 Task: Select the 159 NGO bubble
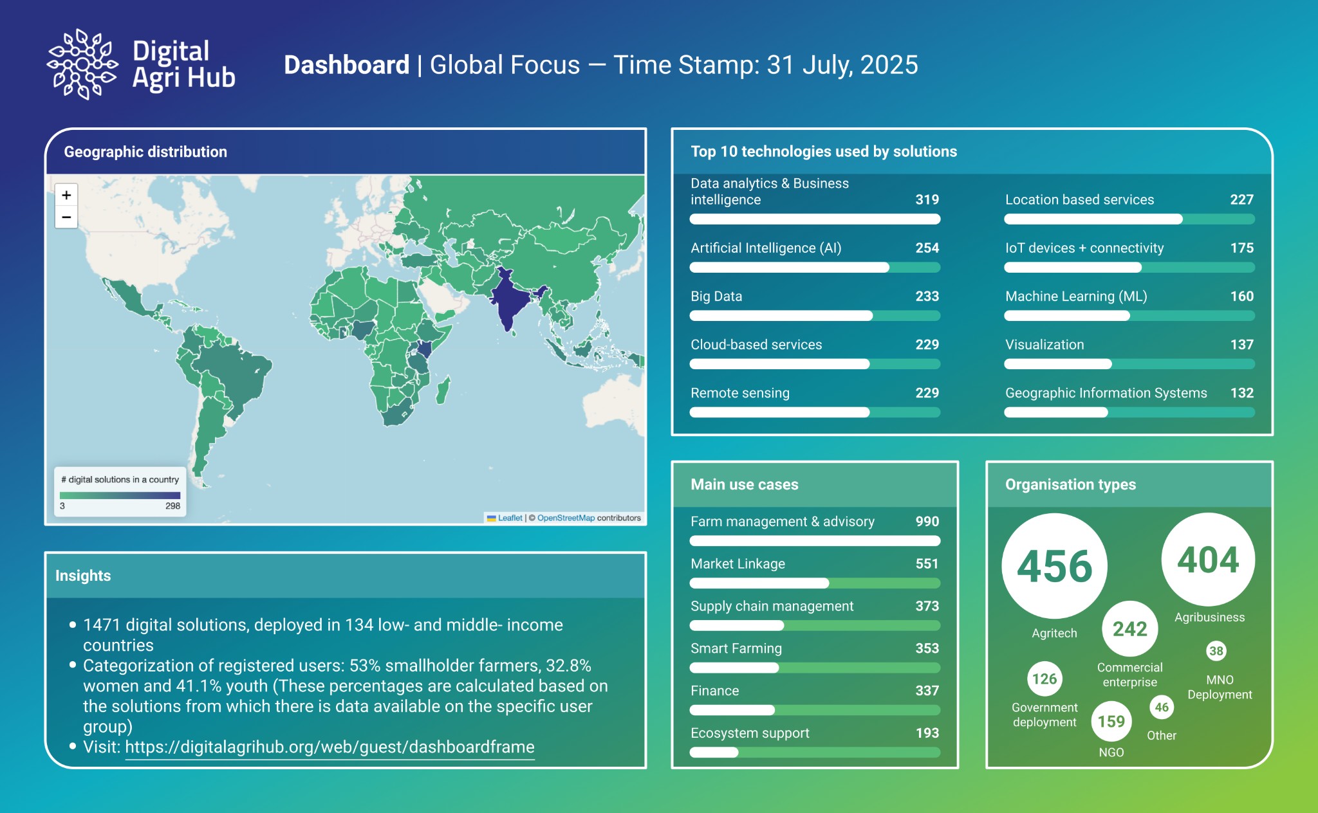(1111, 721)
